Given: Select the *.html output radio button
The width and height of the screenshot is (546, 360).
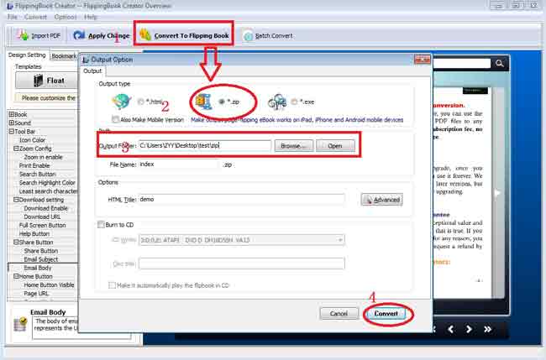Looking at the screenshot, I should 140,102.
